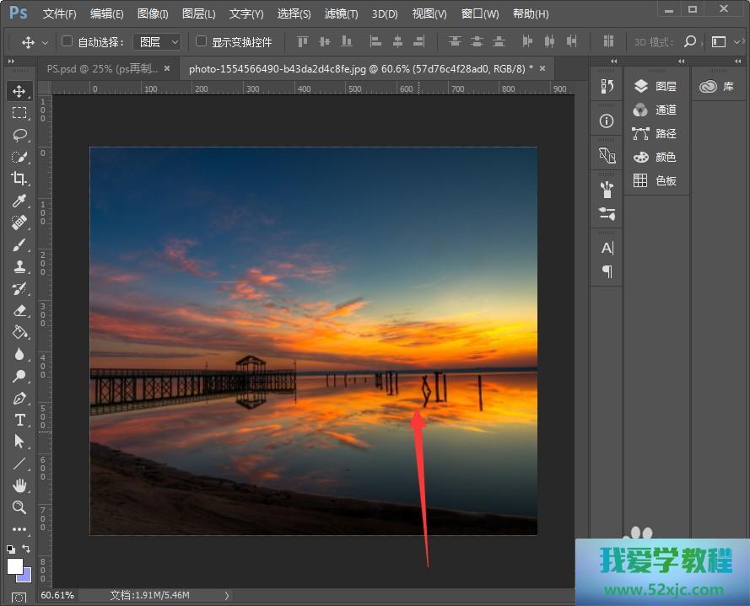
Task: Open the 路径 panel
Action: tap(666, 133)
